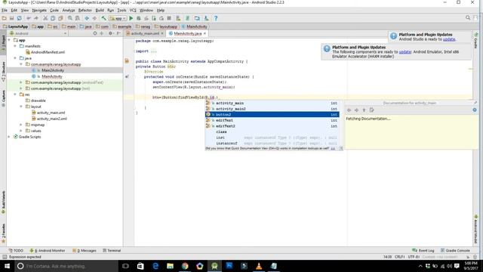Click documentation popup up arrow
483x272 pixels.
(x=364, y=110)
